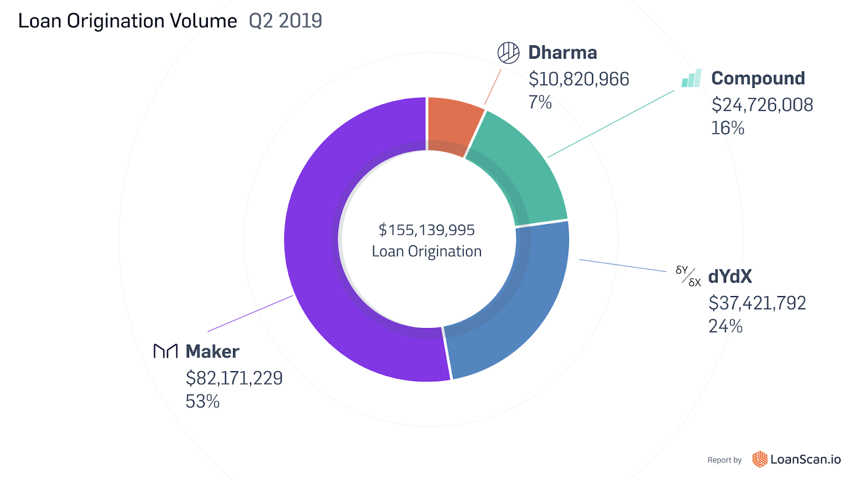855x480 pixels.
Task: Click the 'Compound' label text
Action: pyautogui.click(x=758, y=78)
